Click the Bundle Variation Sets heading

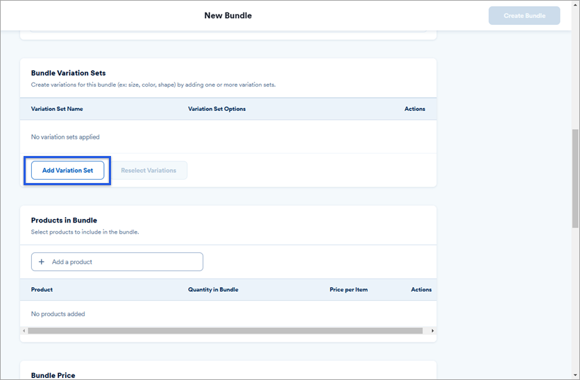click(69, 73)
